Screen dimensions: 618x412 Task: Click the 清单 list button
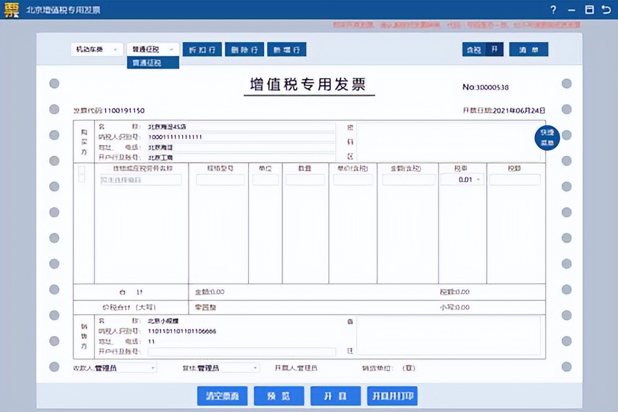528,49
